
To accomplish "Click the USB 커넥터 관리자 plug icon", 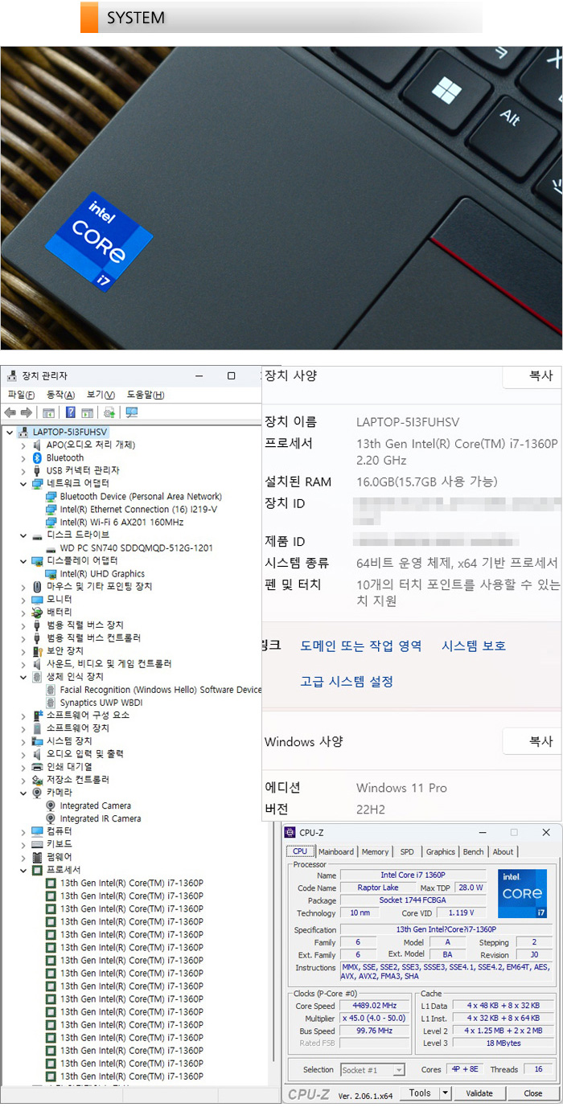I will tap(37, 470).
